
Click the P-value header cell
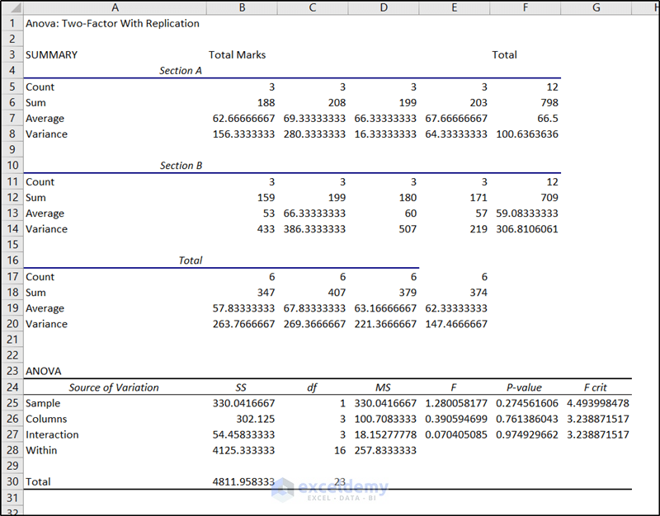pyautogui.click(x=524, y=387)
